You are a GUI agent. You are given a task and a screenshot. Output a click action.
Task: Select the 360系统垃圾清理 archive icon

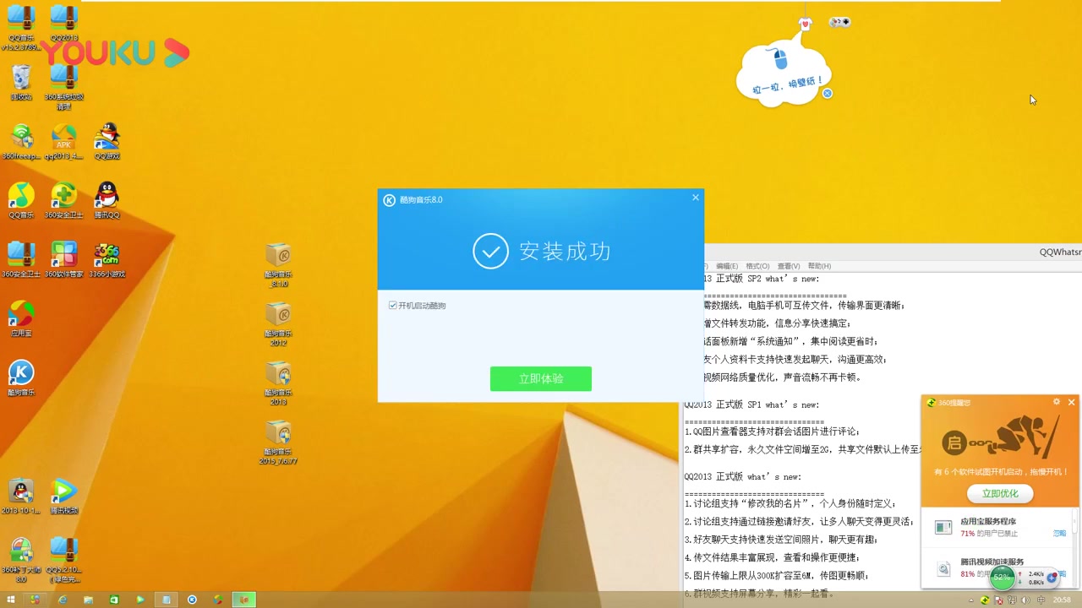click(64, 86)
